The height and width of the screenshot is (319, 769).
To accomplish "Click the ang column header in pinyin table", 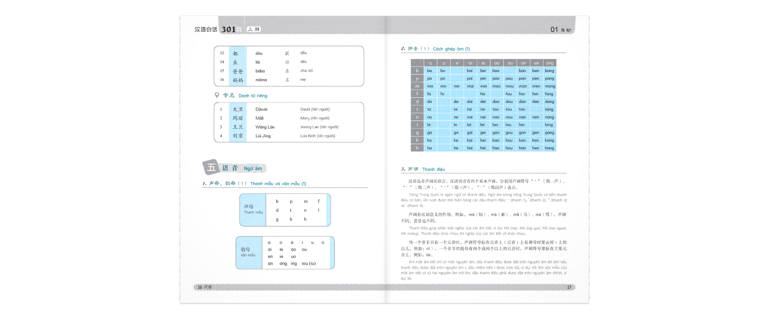I will coord(550,63).
